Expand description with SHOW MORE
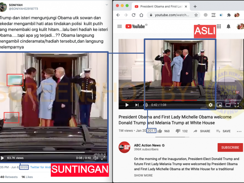 [x=143, y=175]
